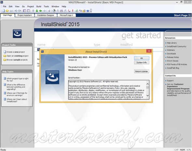The image size is (192, 151).
Task: Click the grey up arrow toolbar icon
Action: [x=33, y=11]
